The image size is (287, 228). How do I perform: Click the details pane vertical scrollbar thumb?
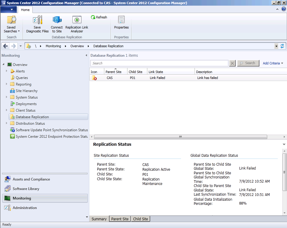[284, 172]
